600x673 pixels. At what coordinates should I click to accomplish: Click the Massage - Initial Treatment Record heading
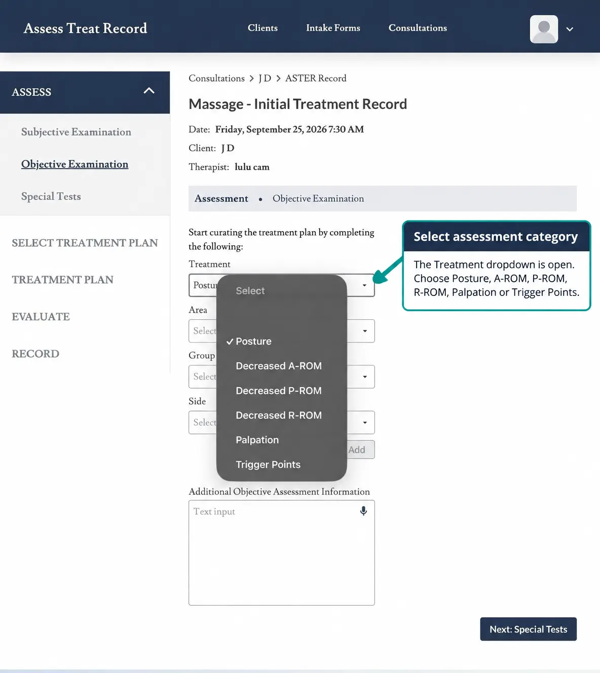297,104
